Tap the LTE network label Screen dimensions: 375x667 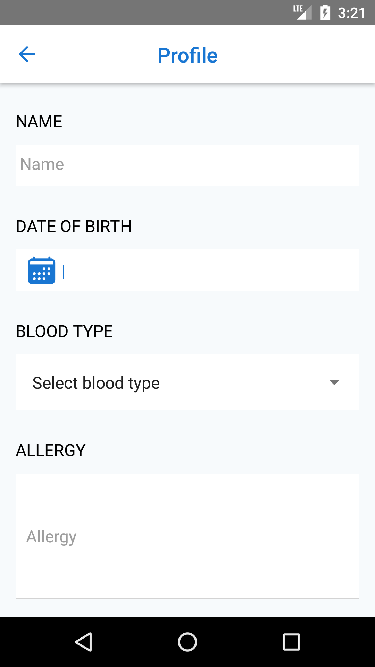(298, 9)
